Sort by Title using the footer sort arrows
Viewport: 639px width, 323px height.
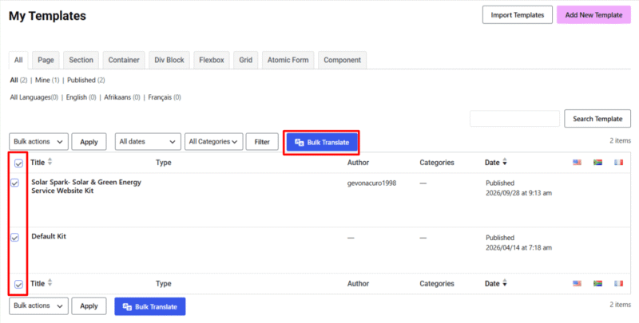(50, 283)
